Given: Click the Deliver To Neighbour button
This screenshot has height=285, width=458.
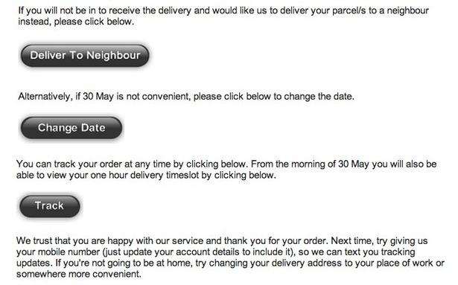Looking at the screenshot, I should [x=85, y=56].
